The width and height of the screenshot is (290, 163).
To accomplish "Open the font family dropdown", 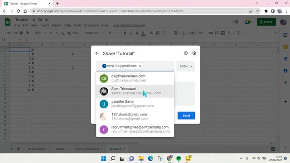I will coord(94,33).
